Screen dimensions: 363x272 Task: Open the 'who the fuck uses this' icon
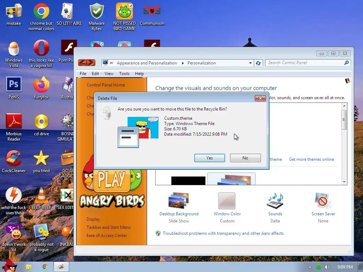click(14, 201)
